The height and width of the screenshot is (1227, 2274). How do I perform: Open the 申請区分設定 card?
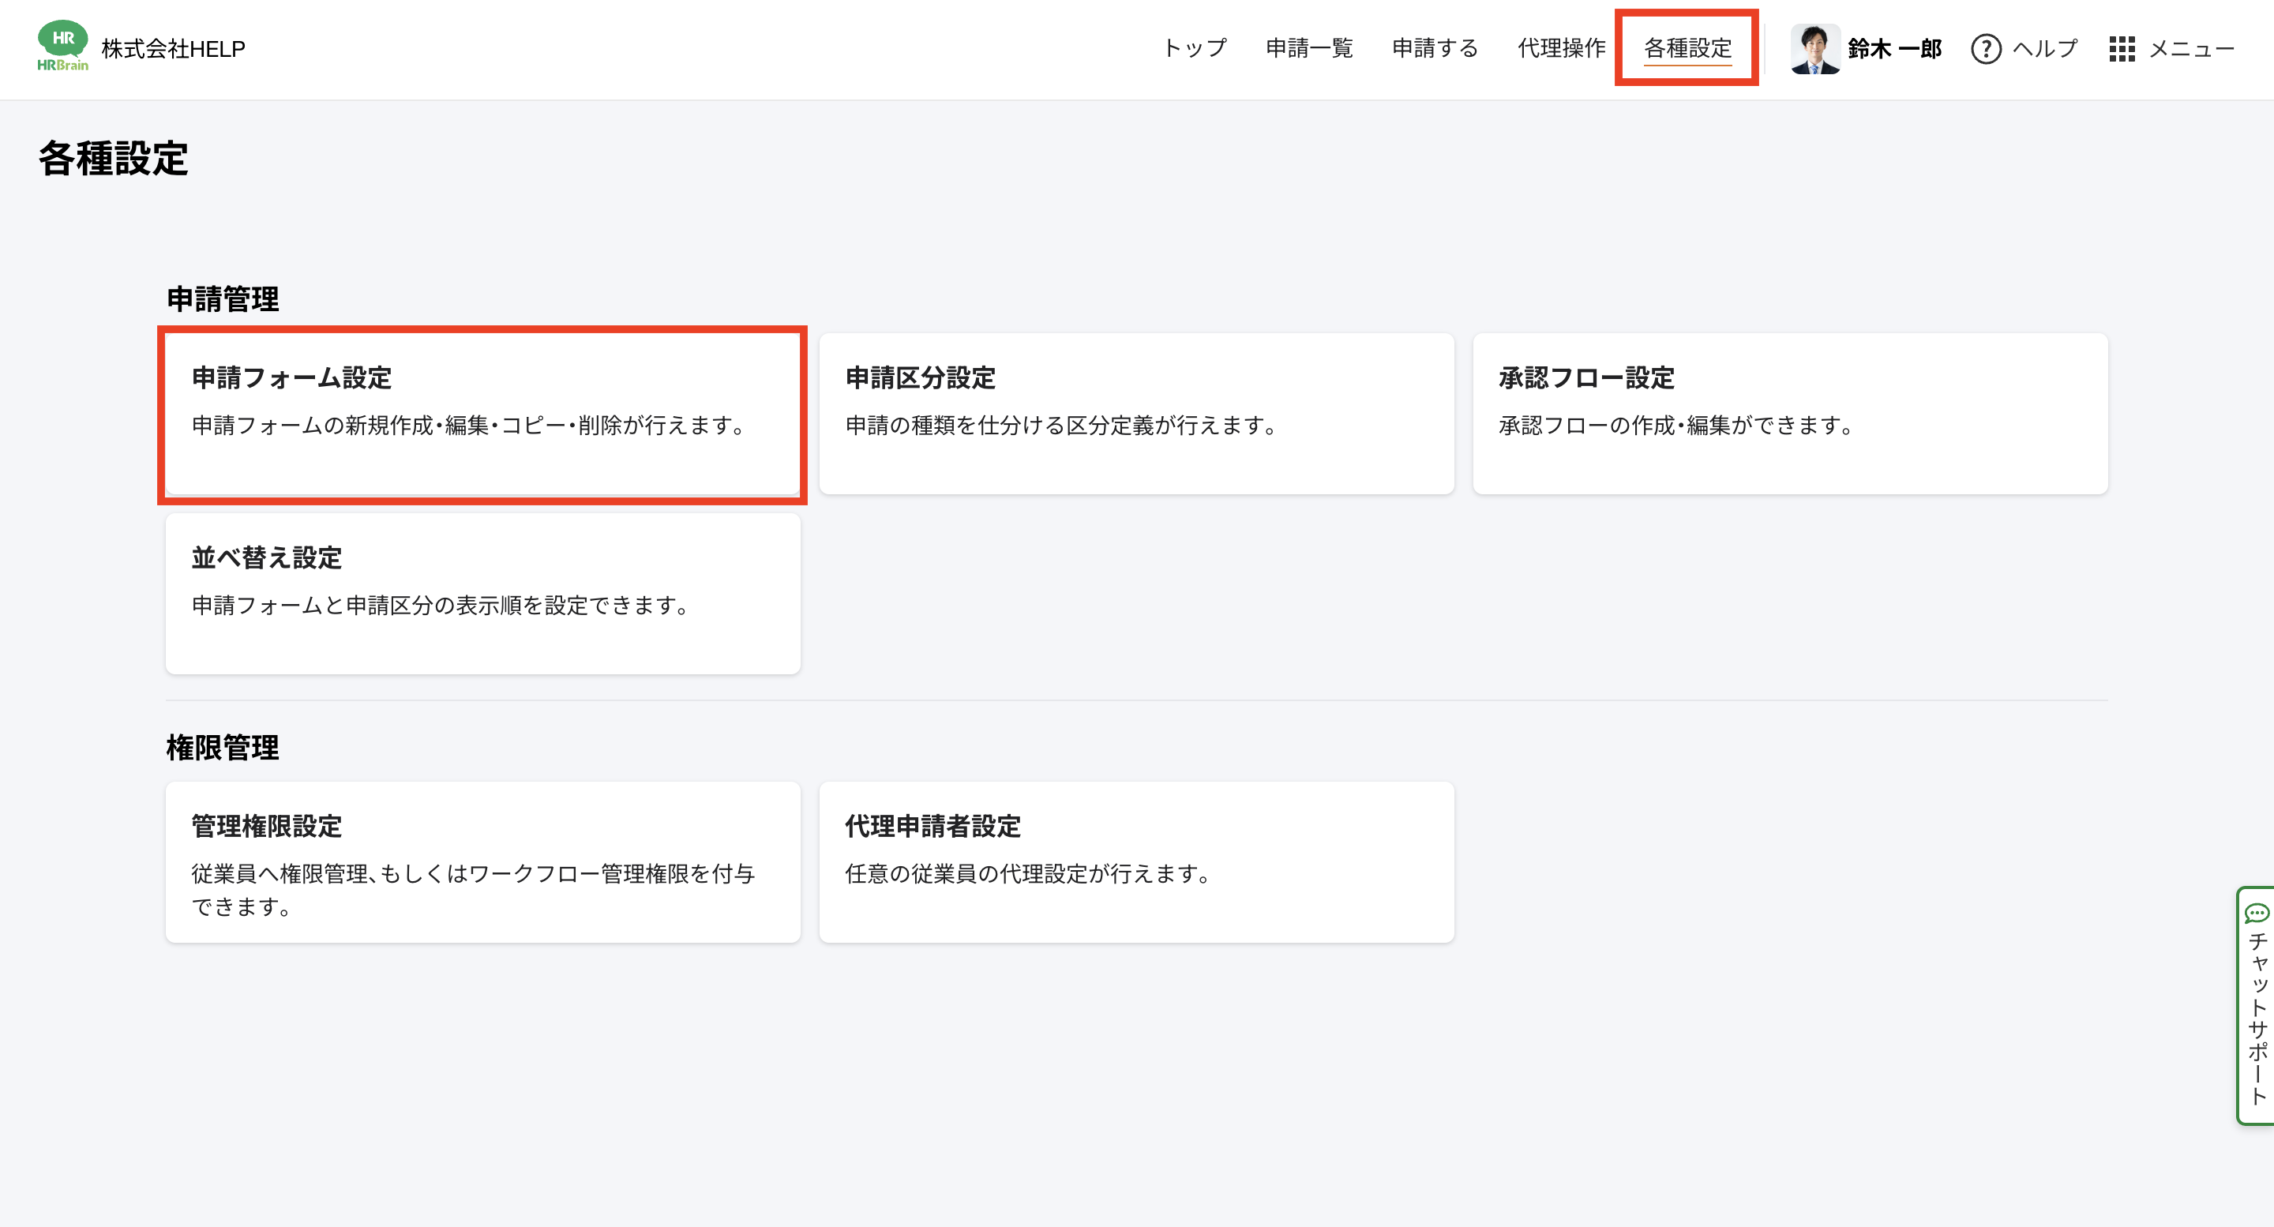[1136, 413]
